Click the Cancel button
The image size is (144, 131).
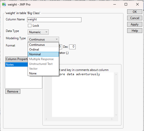tap(135, 18)
